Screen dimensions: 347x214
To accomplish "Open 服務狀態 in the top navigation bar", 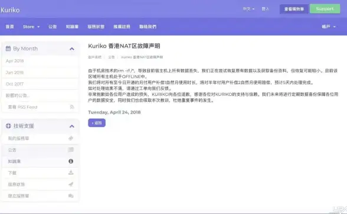I will coord(96,26).
